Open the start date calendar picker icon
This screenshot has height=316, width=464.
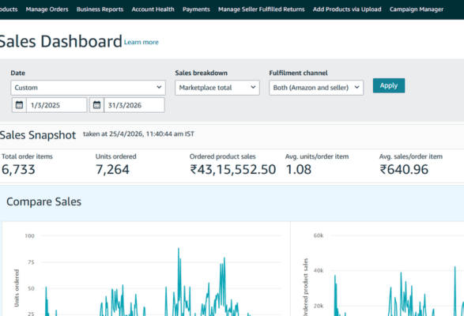[19, 105]
